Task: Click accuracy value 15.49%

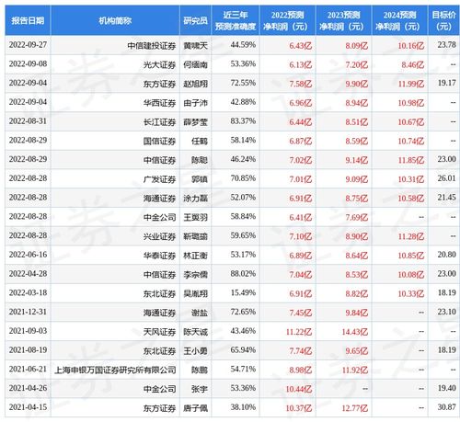Action: pyautogui.click(x=243, y=293)
